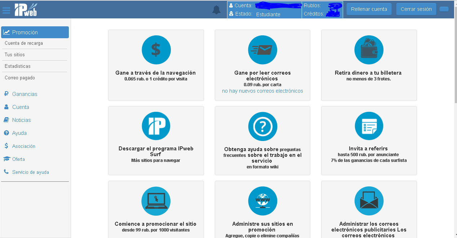Open Tus sitios submenu item
Image resolution: width=457 pixels, height=238 pixels.
point(15,55)
